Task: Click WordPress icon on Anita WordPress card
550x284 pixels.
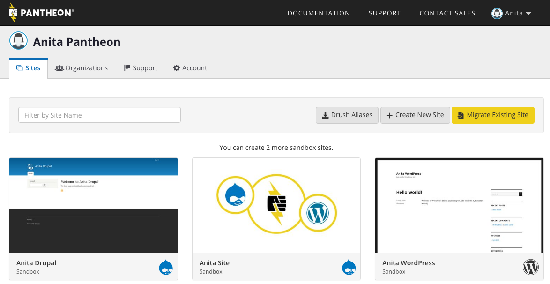Action: (531, 267)
